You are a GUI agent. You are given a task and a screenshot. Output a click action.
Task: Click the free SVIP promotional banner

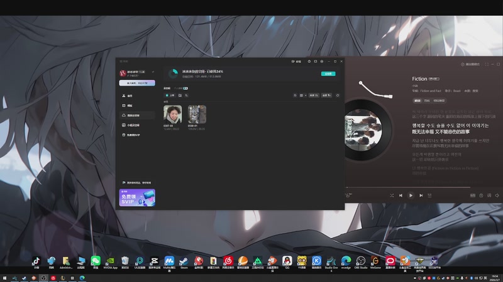coord(137,197)
